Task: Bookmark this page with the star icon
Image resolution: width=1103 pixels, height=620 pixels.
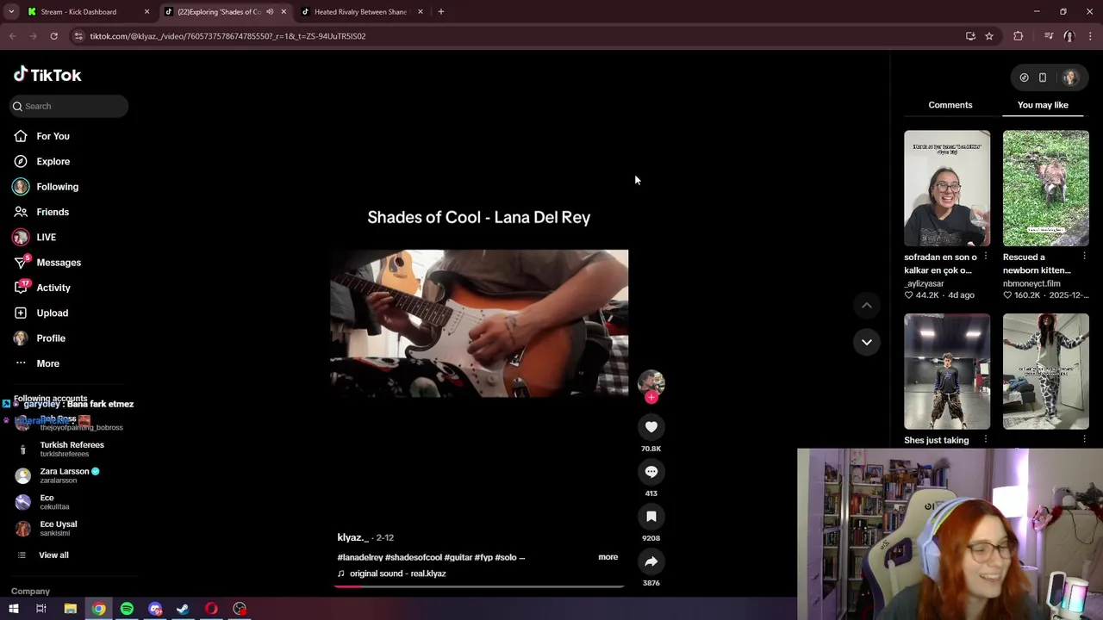Action: click(x=989, y=36)
